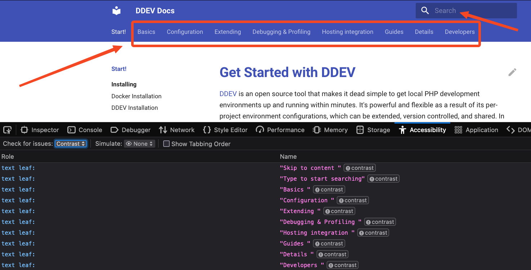Open the Docker Installation sidebar link
Screen dimensions: 531x270
point(137,96)
